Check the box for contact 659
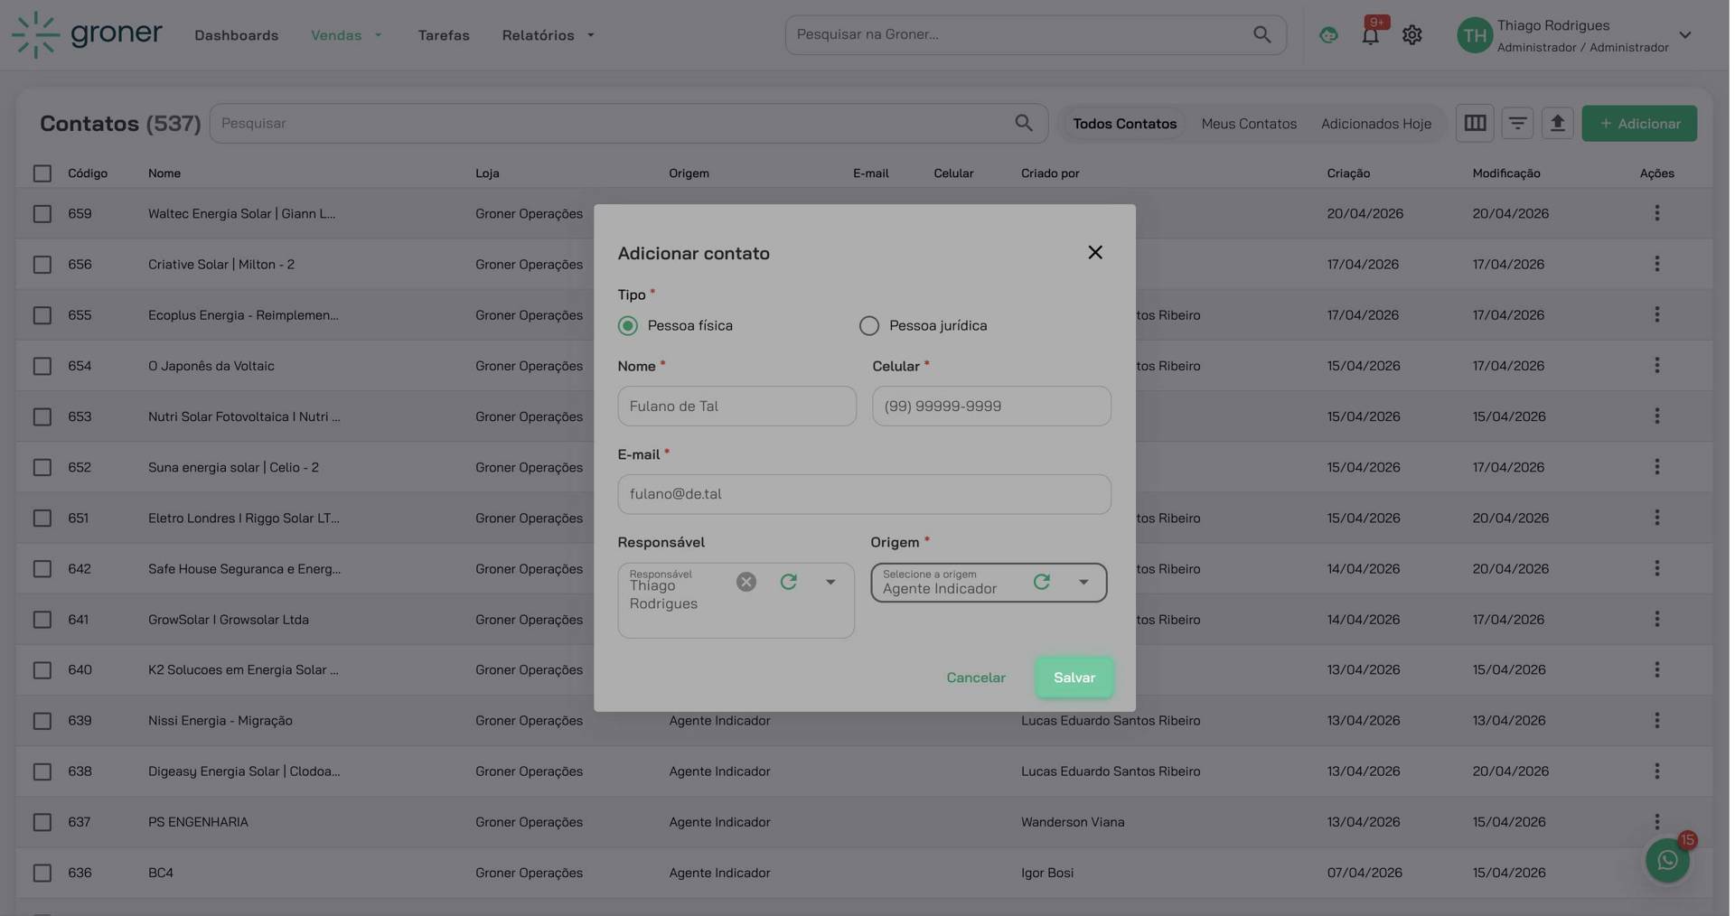The height and width of the screenshot is (916, 1735). coord(42,213)
